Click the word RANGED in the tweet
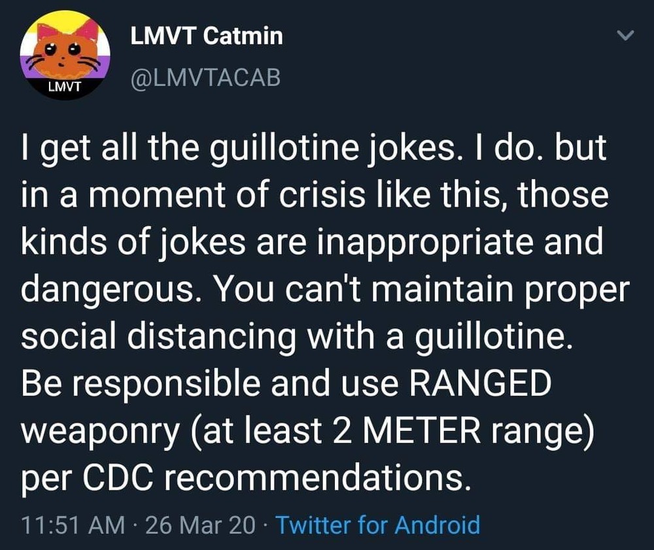 (480, 385)
